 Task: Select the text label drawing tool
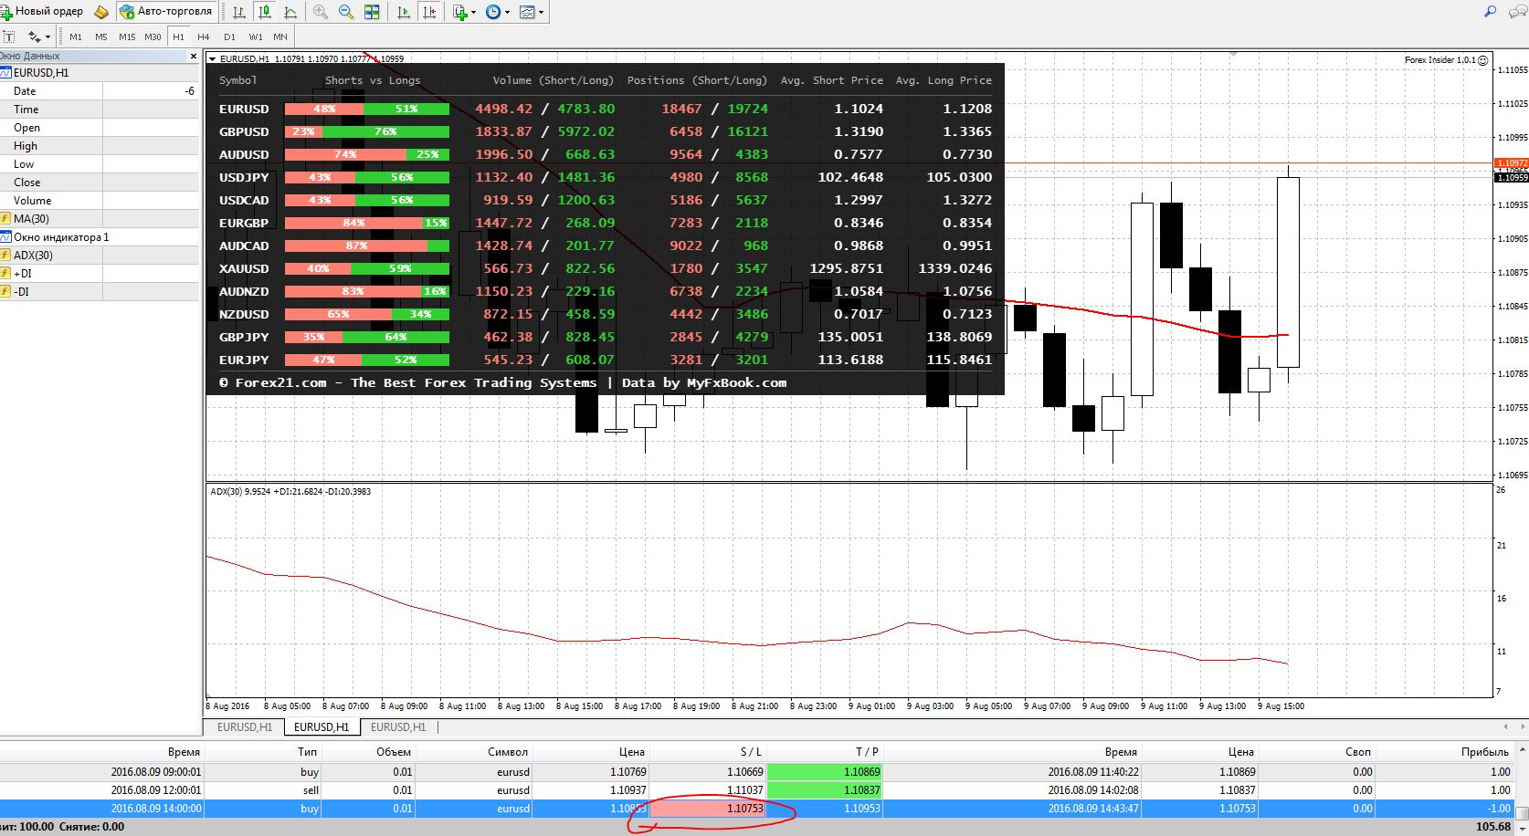9,37
